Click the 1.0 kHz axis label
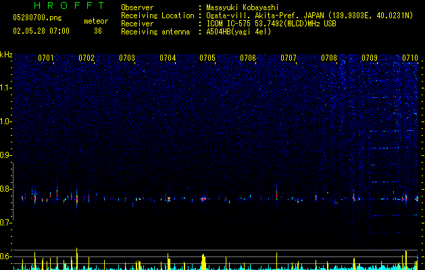 pyautogui.click(x=6, y=122)
